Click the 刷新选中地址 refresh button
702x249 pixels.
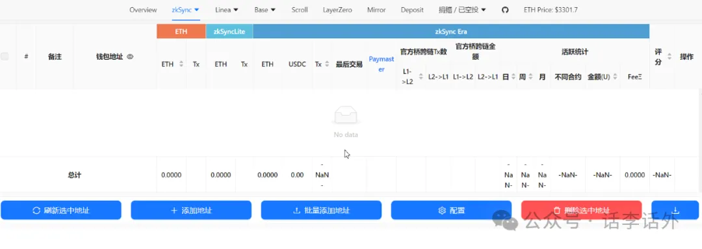pos(61,210)
